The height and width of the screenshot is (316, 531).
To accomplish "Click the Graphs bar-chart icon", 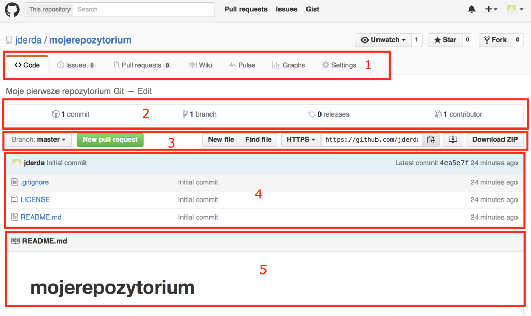I will pos(276,65).
